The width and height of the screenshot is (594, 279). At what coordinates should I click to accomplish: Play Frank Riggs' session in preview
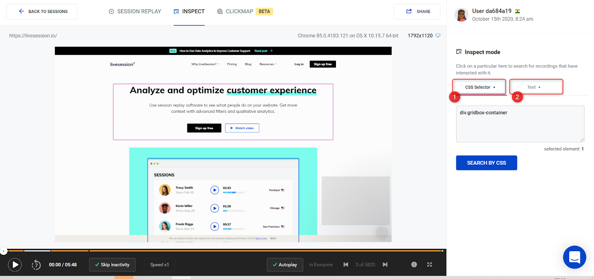[215, 226]
